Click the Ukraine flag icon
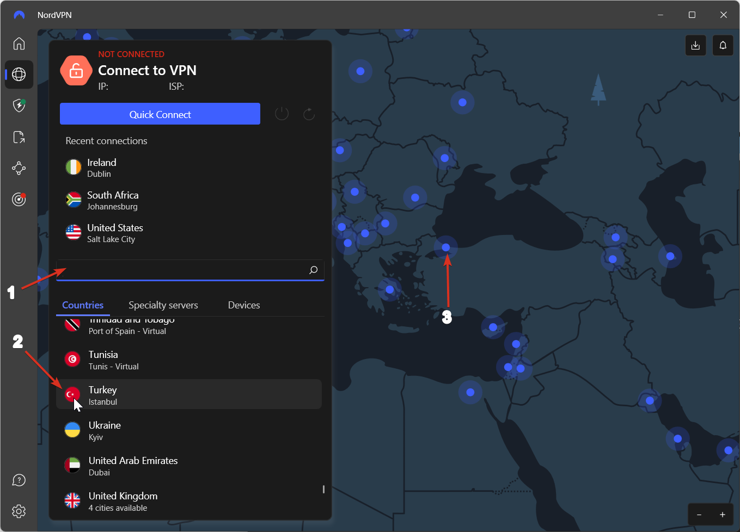740x532 pixels. (x=72, y=430)
